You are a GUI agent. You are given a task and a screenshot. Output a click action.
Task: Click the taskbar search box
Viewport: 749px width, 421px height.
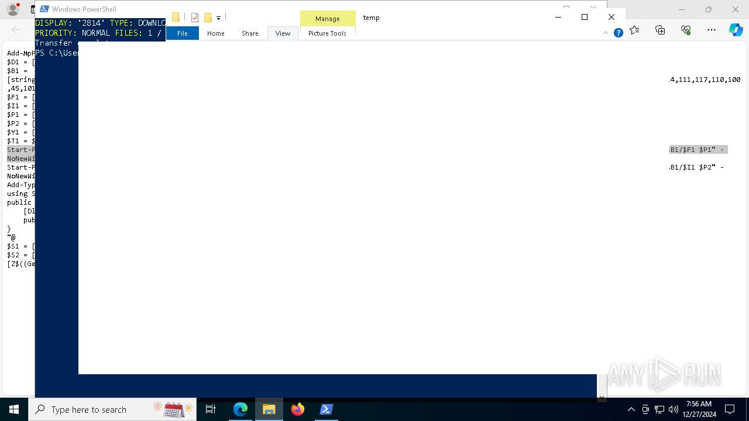click(x=112, y=409)
